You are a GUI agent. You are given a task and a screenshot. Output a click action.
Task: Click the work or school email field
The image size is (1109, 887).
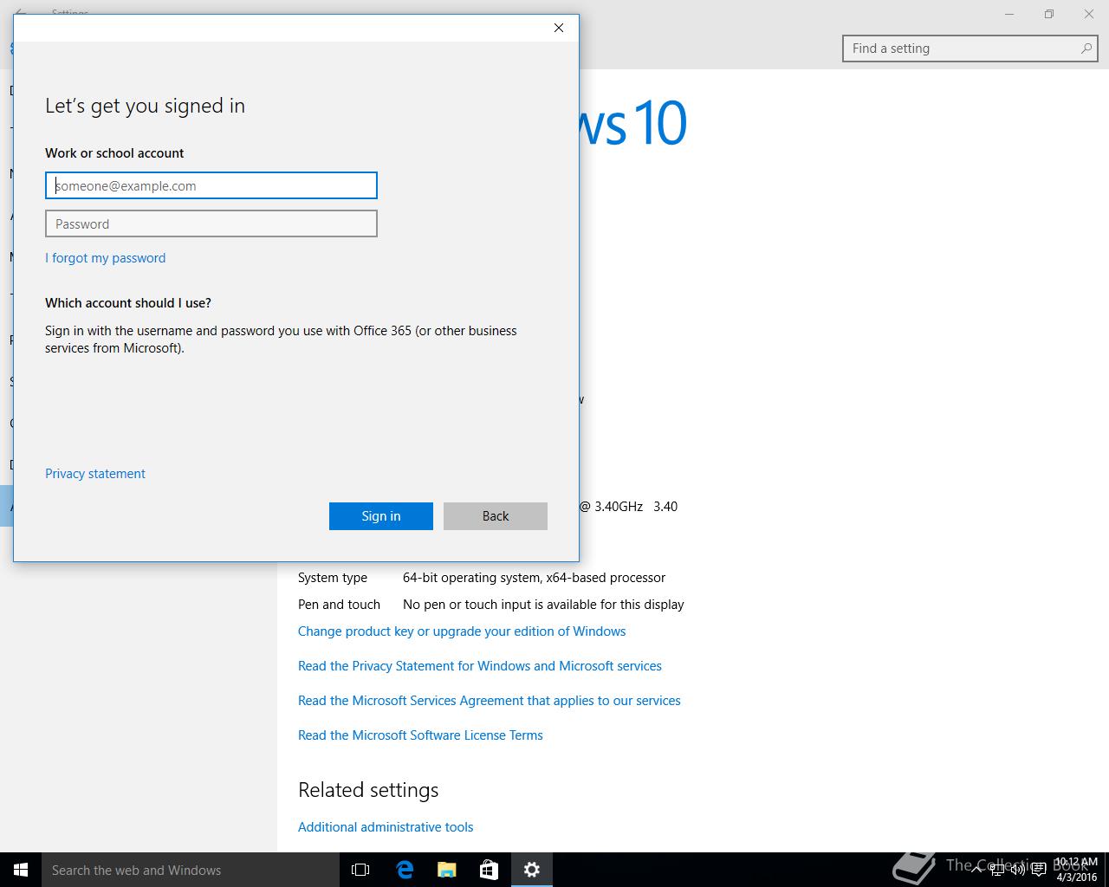(x=211, y=185)
